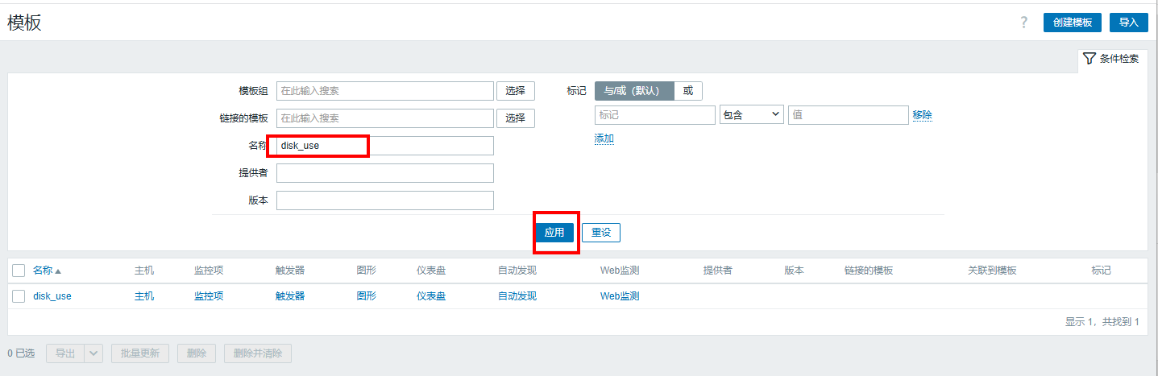
Task: Click the 模板 page title
Action: point(24,23)
